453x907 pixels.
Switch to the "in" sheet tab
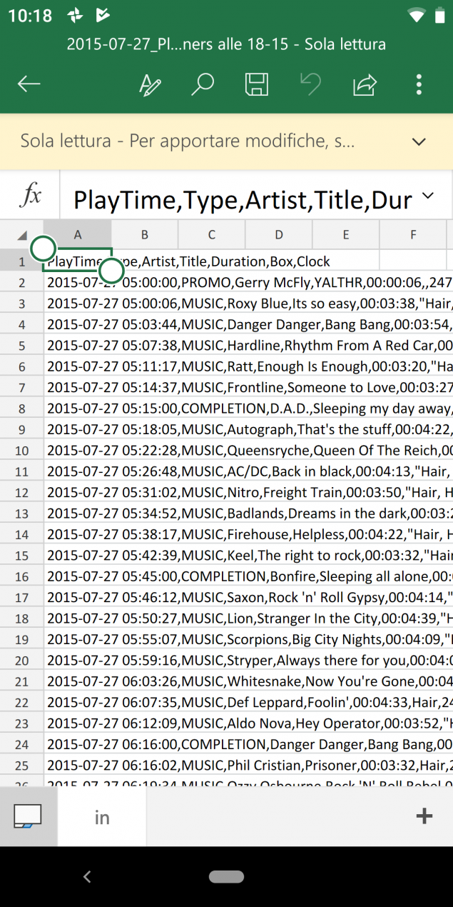102,817
